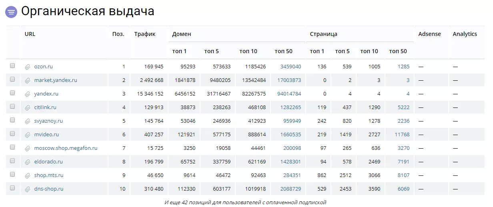Enable the eldorado.ru row checkbox
The width and height of the screenshot is (493, 207).
coord(12,161)
